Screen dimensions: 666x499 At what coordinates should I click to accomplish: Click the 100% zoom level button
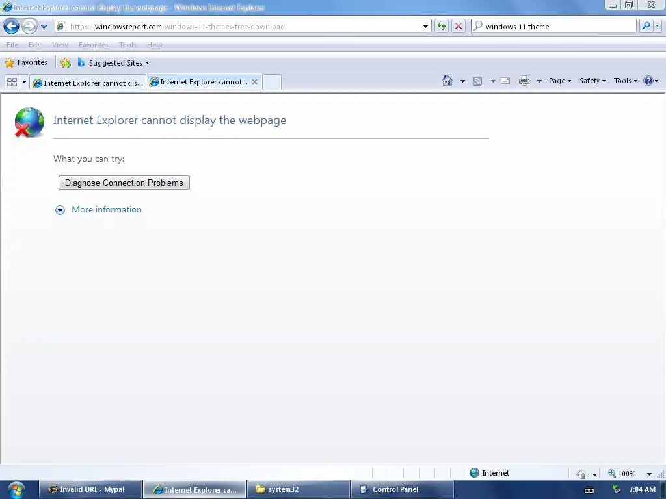[622, 474]
